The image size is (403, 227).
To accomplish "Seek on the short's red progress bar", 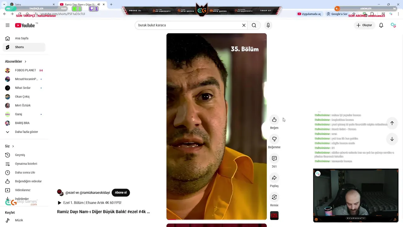I will (x=216, y=219).
